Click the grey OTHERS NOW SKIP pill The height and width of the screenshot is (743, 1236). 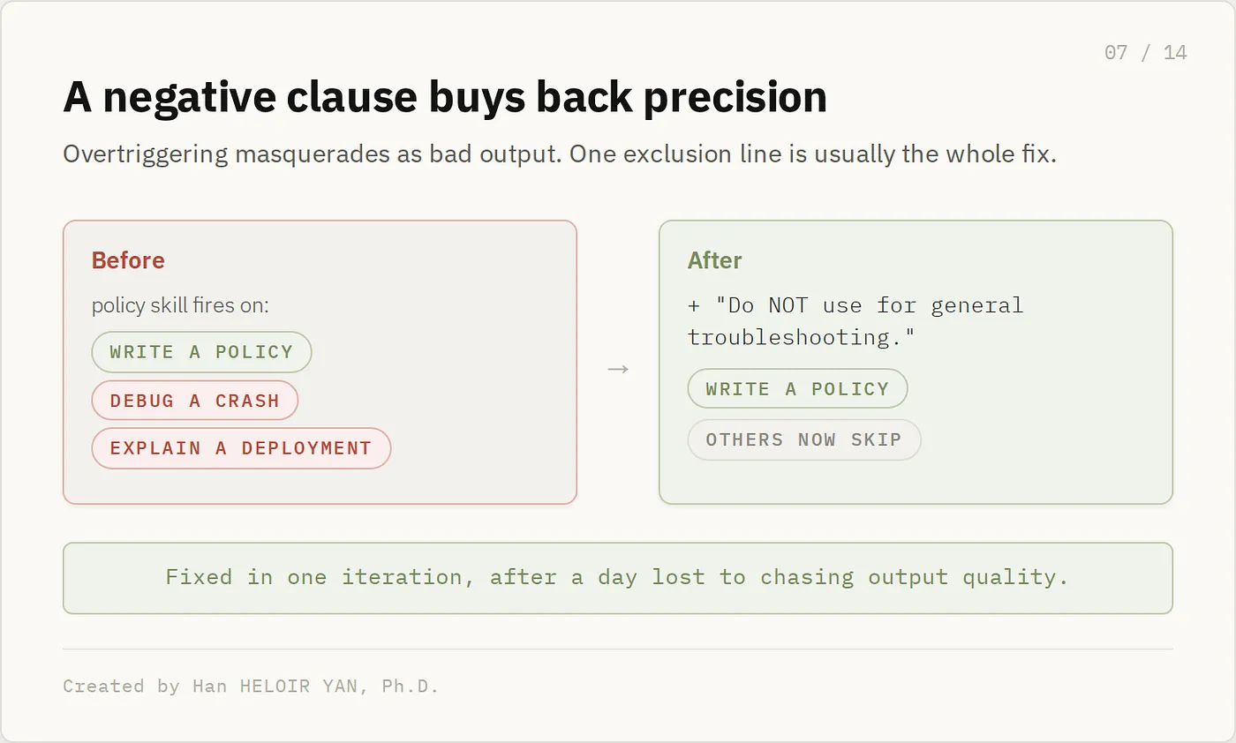(804, 439)
